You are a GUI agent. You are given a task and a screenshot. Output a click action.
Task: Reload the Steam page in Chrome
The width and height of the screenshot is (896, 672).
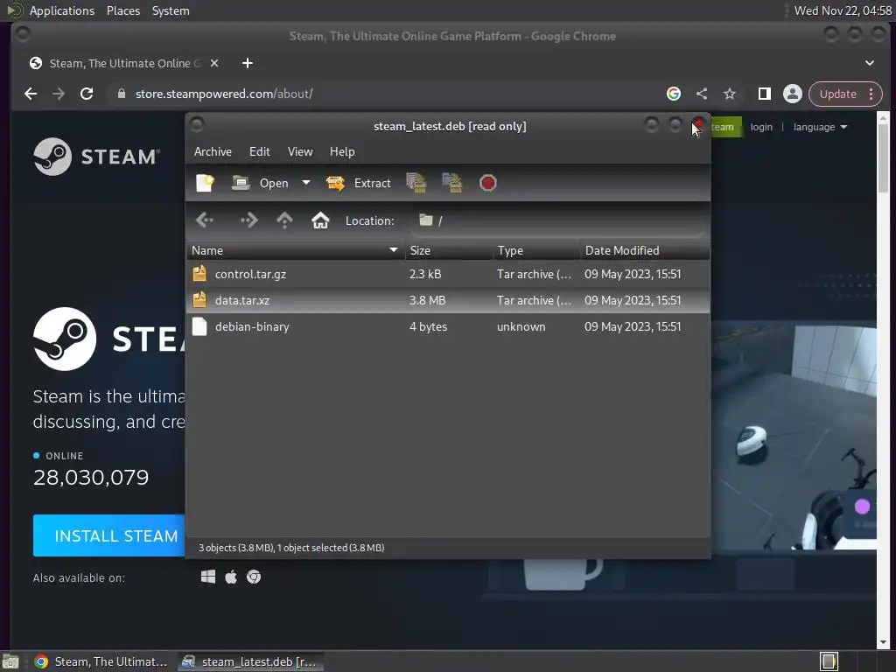[87, 94]
